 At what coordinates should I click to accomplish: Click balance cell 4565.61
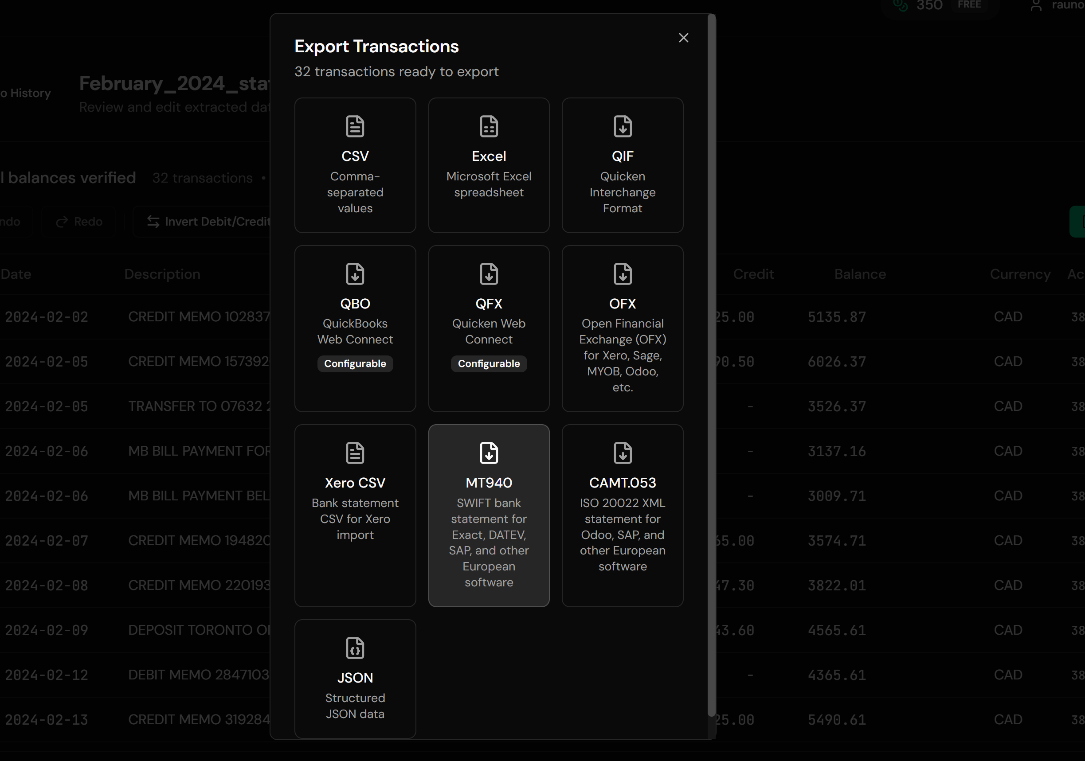[x=836, y=631]
